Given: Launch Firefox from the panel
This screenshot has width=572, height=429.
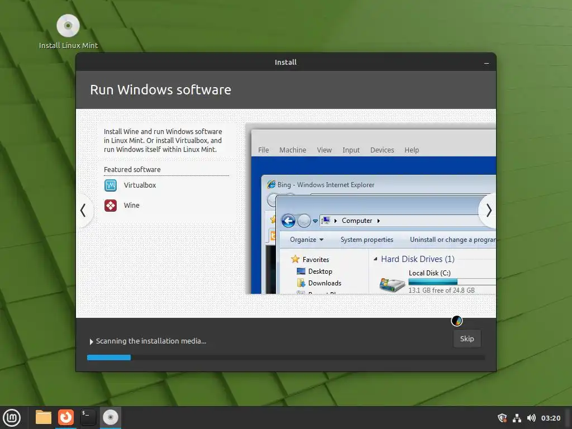Looking at the screenshot, I should click(x=66, y=417).
